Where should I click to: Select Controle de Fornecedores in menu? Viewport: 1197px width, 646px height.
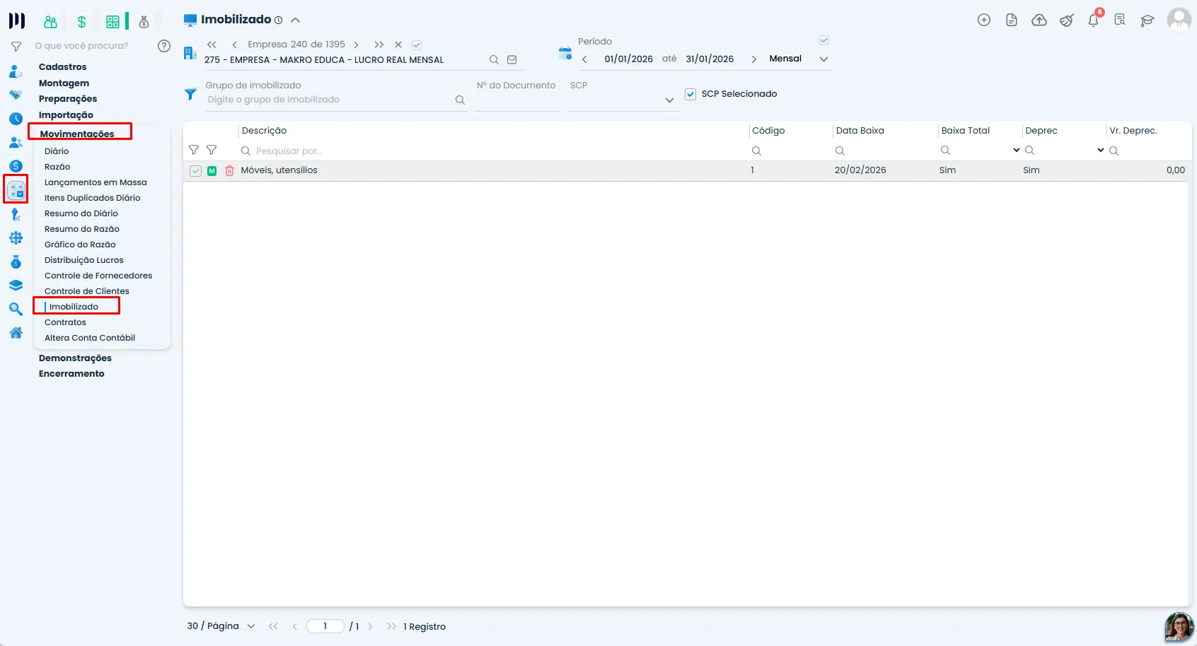click(x=98, y=276)
